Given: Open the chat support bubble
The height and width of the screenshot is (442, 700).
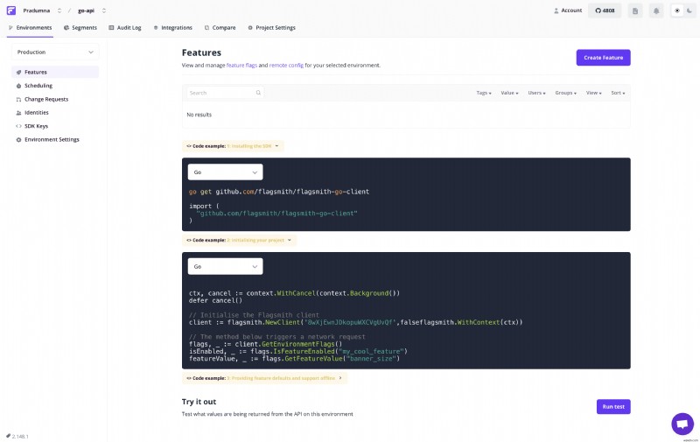Looking at the screenshot, I should click(682, 424).
